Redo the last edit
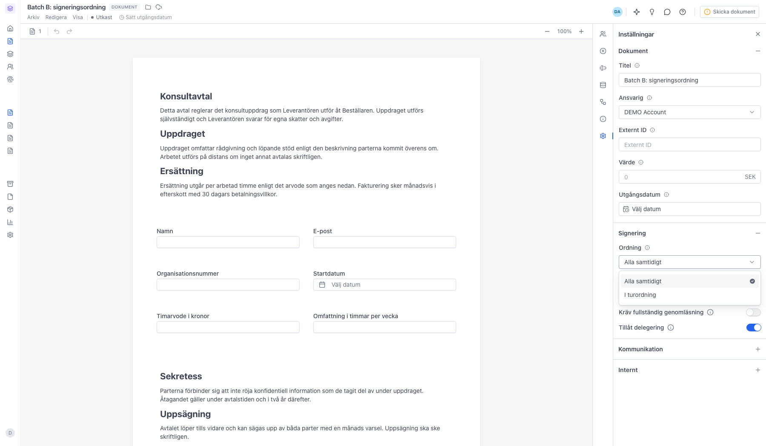Image resolution: width=766 pixels, height=446 pixels. [69, 31]
